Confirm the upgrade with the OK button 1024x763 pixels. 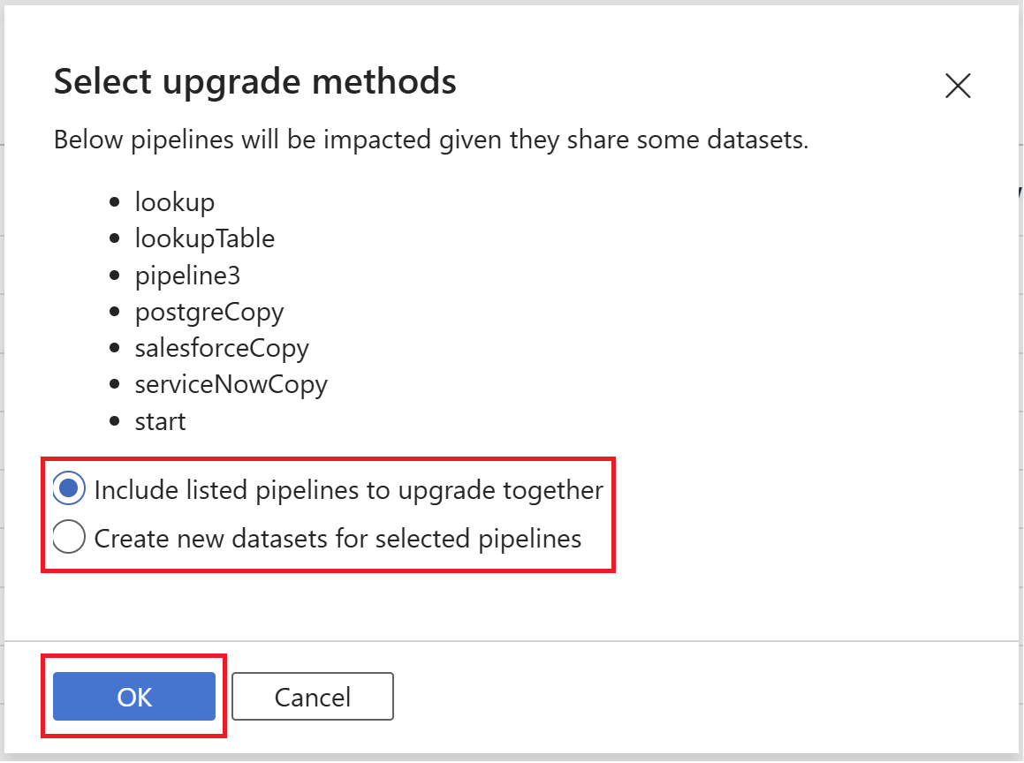pyautogui.click(x=134, y=697)
